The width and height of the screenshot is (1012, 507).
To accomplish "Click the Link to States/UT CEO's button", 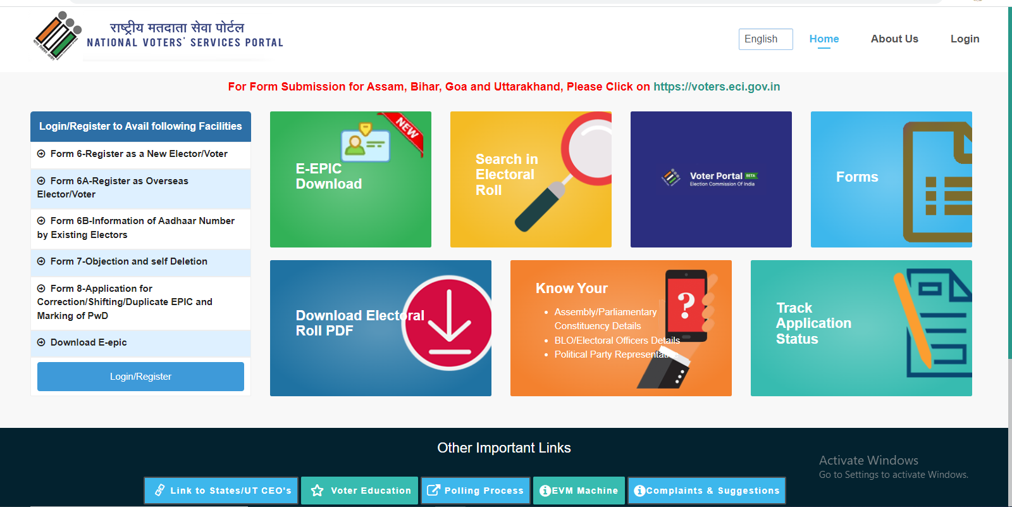I will point(221,491).
